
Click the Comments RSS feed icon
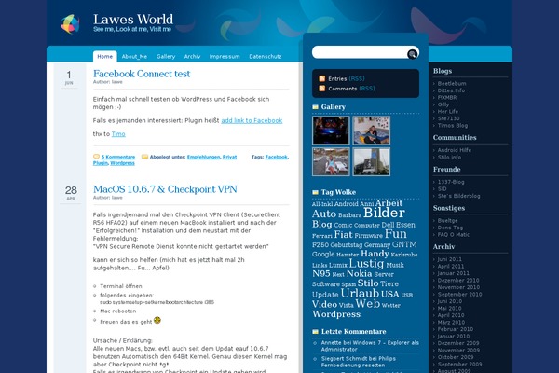[x=322, y=89]
